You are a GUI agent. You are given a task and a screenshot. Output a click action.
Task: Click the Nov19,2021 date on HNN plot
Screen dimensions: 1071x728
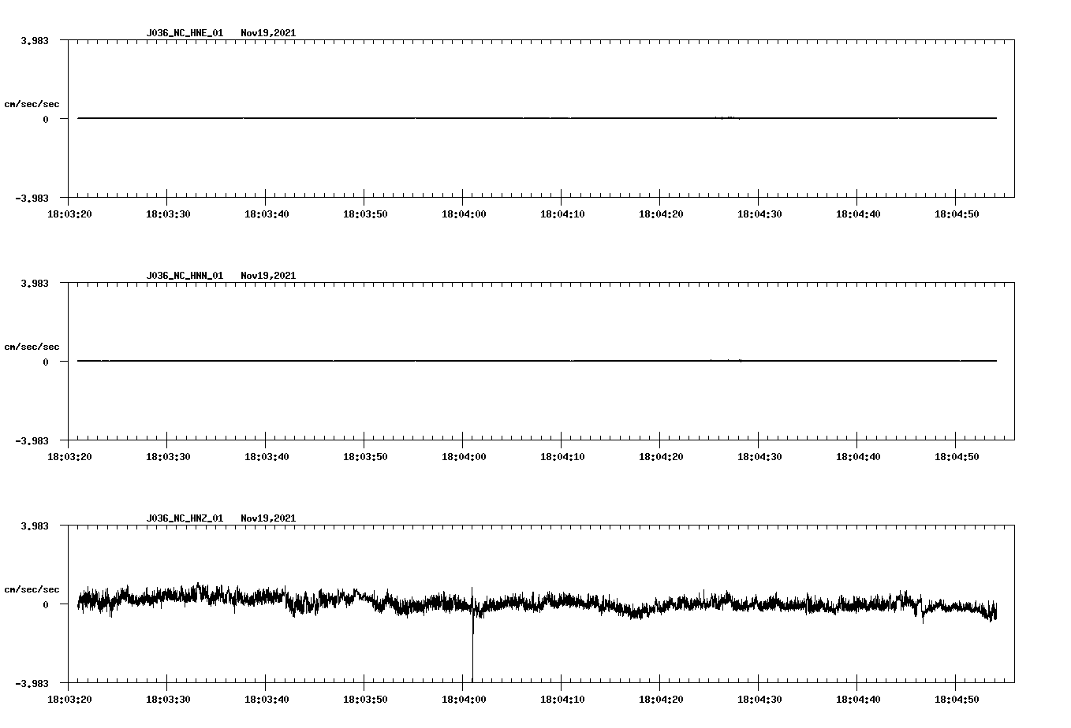point(268,276)
